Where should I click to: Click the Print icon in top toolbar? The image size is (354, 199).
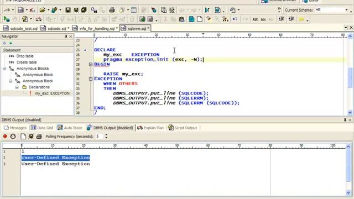(112, 10)
